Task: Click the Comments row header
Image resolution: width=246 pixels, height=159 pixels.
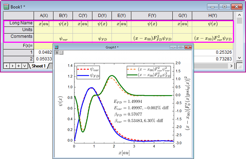Action: point(19,36)
